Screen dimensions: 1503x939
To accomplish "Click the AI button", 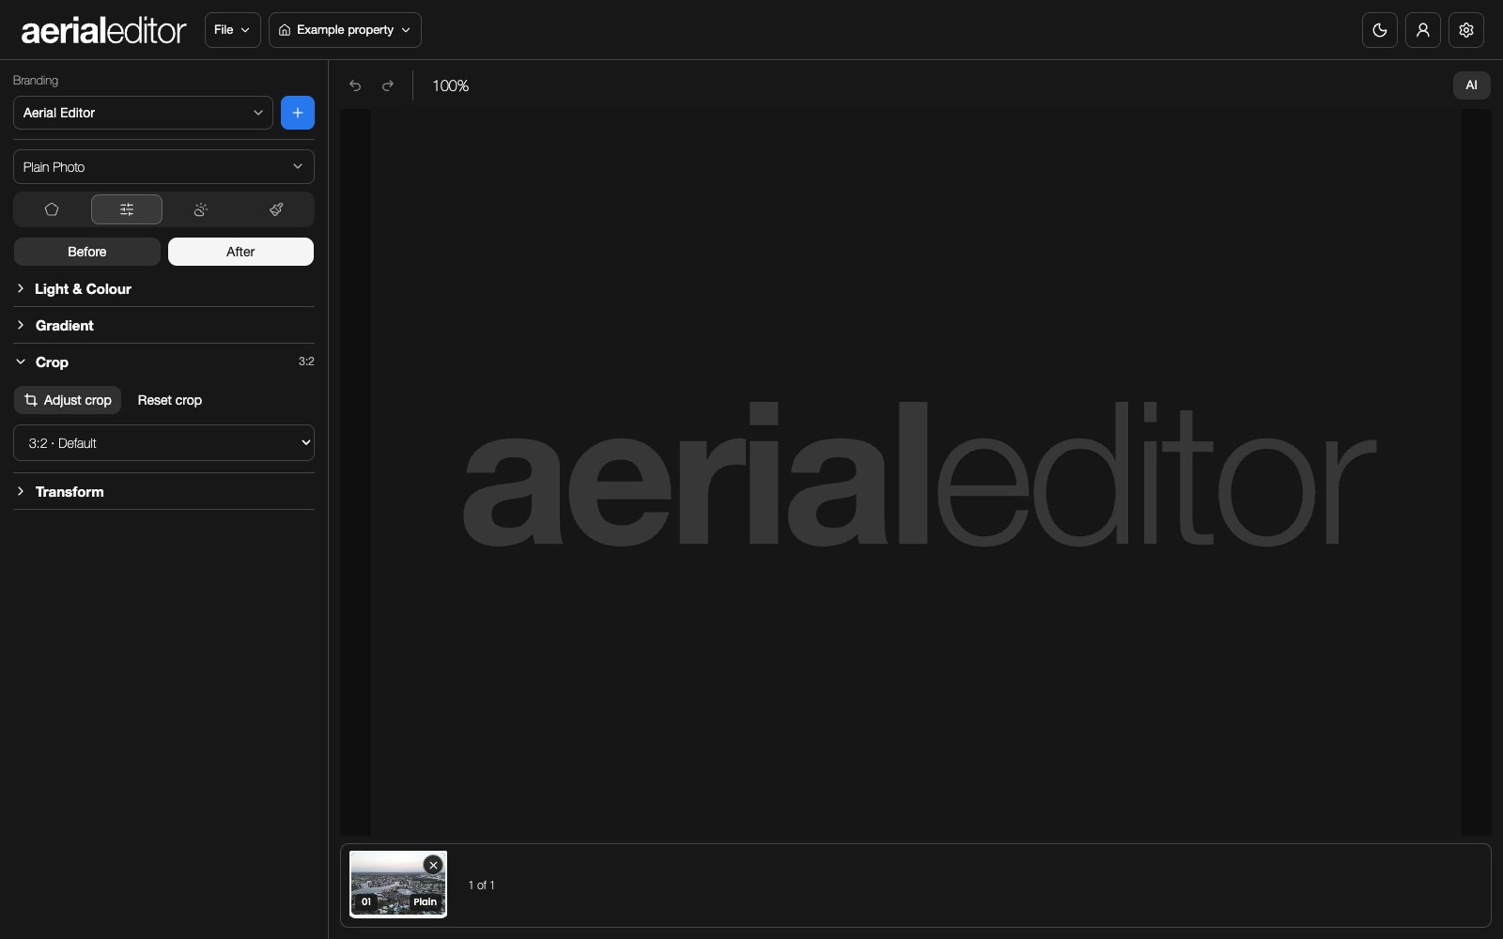I will [1472, 85].
